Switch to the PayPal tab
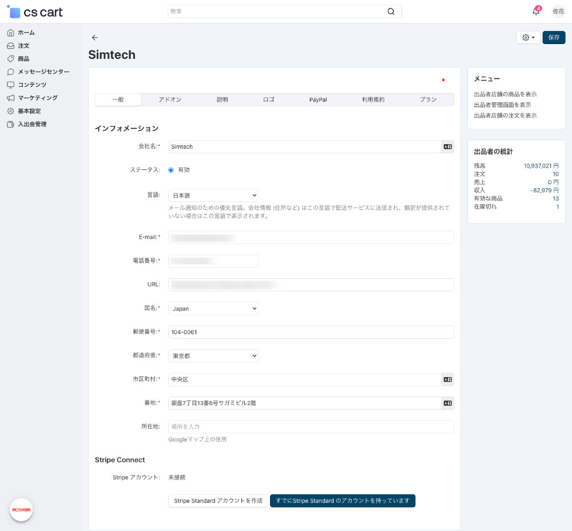Viewport: 572px width, 531px height. [x=318, y=100]
